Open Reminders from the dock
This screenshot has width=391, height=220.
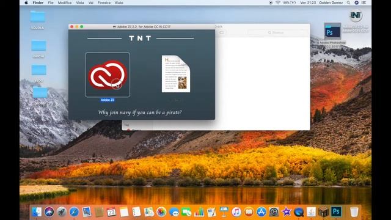point(136,212)
